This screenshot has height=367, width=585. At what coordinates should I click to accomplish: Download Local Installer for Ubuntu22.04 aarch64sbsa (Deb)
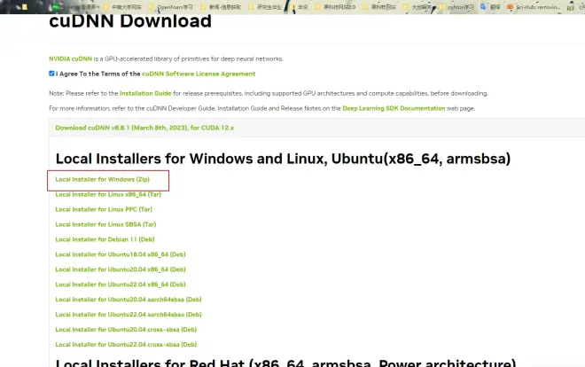coord(129,315)
